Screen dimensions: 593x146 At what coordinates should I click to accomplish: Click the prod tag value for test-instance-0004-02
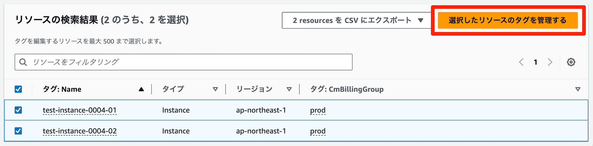(318, 131)
